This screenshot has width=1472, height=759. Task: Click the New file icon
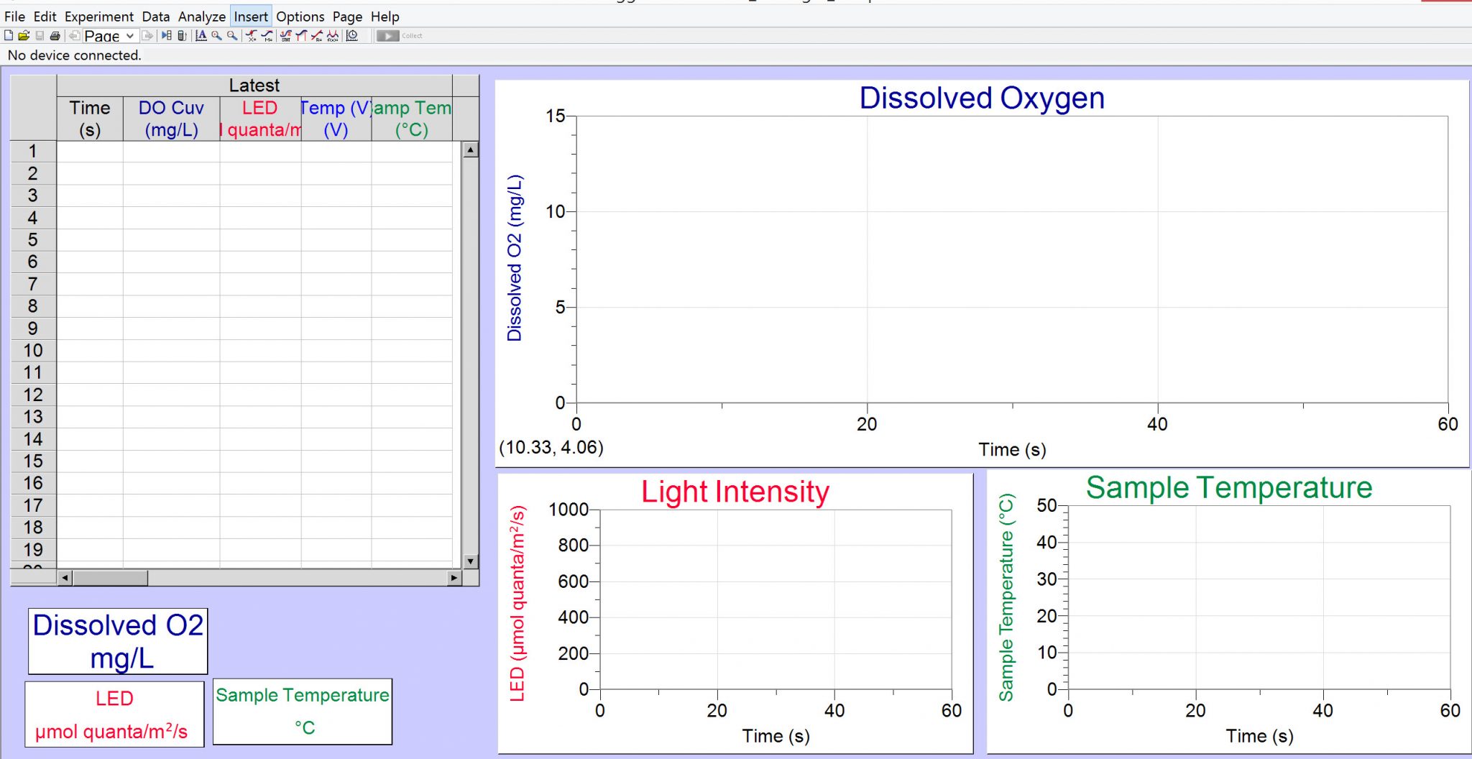coord(9,35)
